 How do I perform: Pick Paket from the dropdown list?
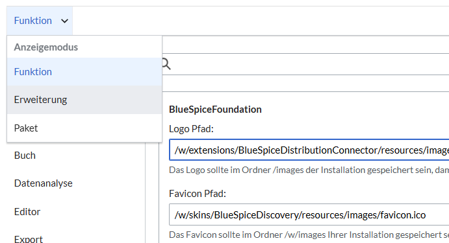(x=84, y=128)
